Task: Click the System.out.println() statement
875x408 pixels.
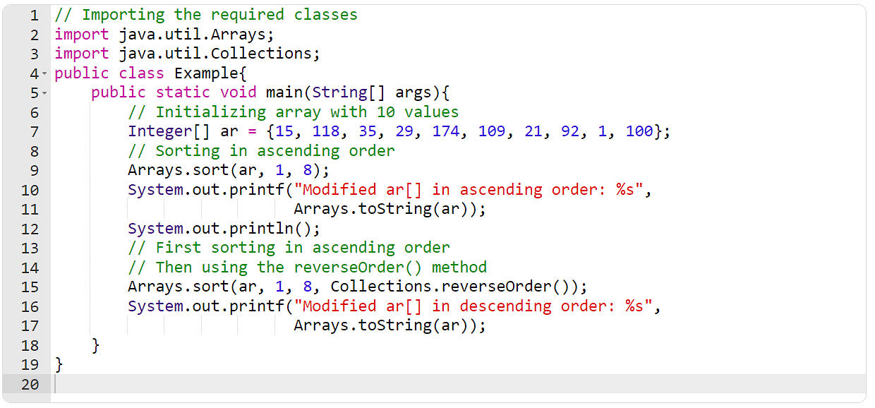Action: pyautogui.click(x=224, y=228)
